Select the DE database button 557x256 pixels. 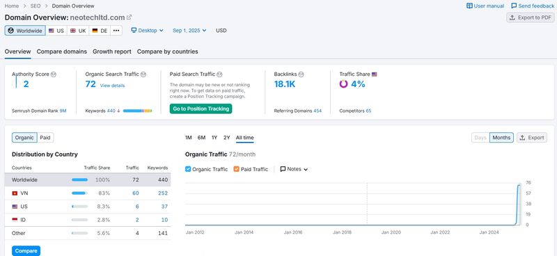[x=100, y=31]
